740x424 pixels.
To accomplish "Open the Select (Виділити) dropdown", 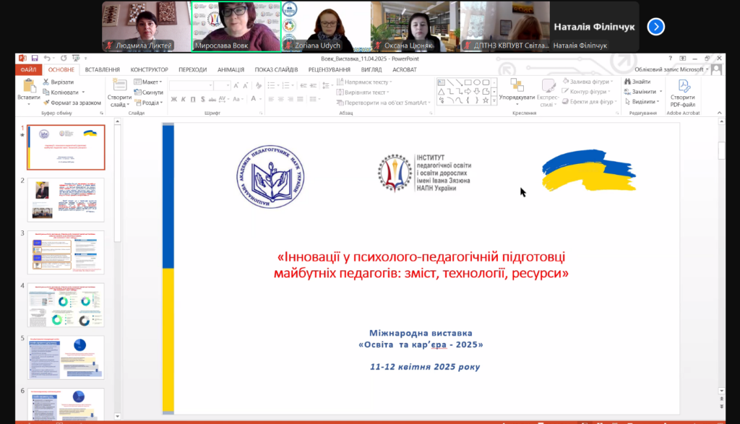I will [643, 102].
